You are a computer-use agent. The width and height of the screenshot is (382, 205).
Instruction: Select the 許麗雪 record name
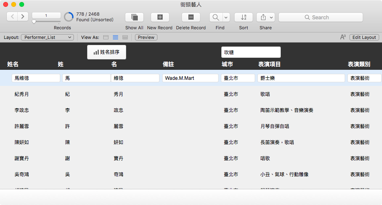(22, 126)
